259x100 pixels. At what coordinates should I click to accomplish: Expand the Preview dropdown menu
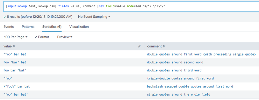click(65, 37)
